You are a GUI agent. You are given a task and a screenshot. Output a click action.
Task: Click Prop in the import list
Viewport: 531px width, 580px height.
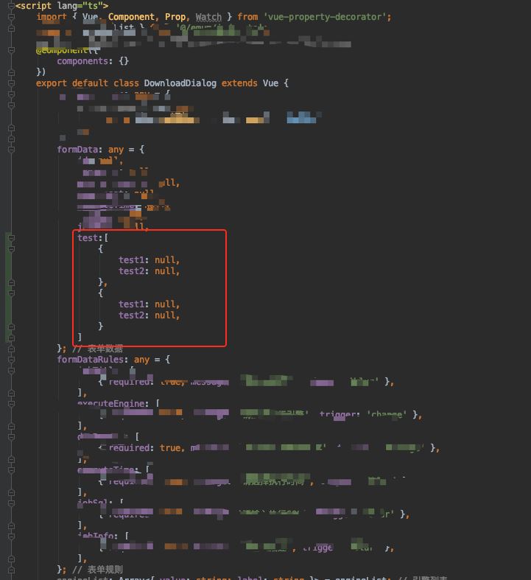tap(175, 17)
